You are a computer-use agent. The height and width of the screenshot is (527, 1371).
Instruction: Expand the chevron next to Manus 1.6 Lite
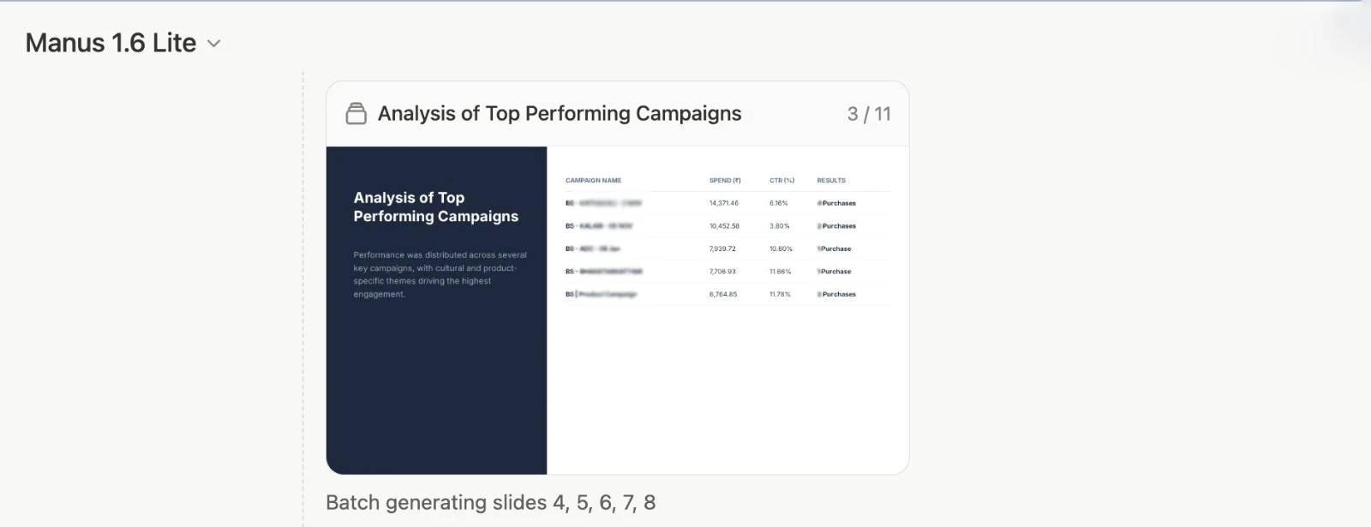(x=213, y=43)
